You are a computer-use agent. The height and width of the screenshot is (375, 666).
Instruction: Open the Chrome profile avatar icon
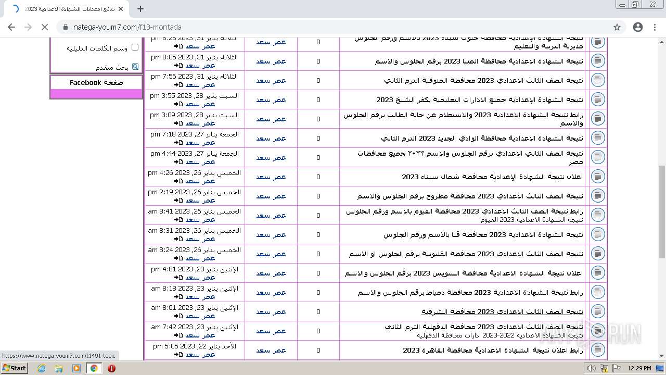(638, 27)
